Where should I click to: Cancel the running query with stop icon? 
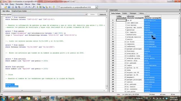point(50,7)
